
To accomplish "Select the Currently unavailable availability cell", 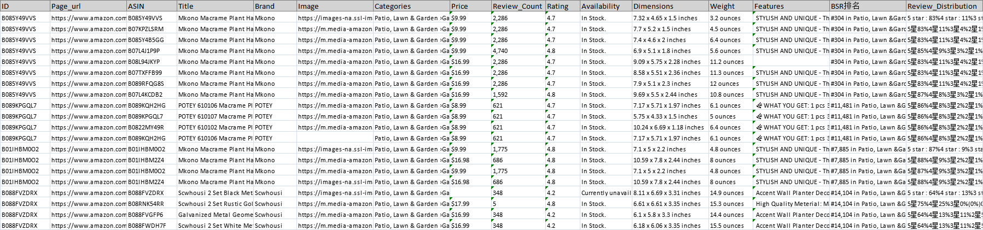I will [x=606, y=193].
